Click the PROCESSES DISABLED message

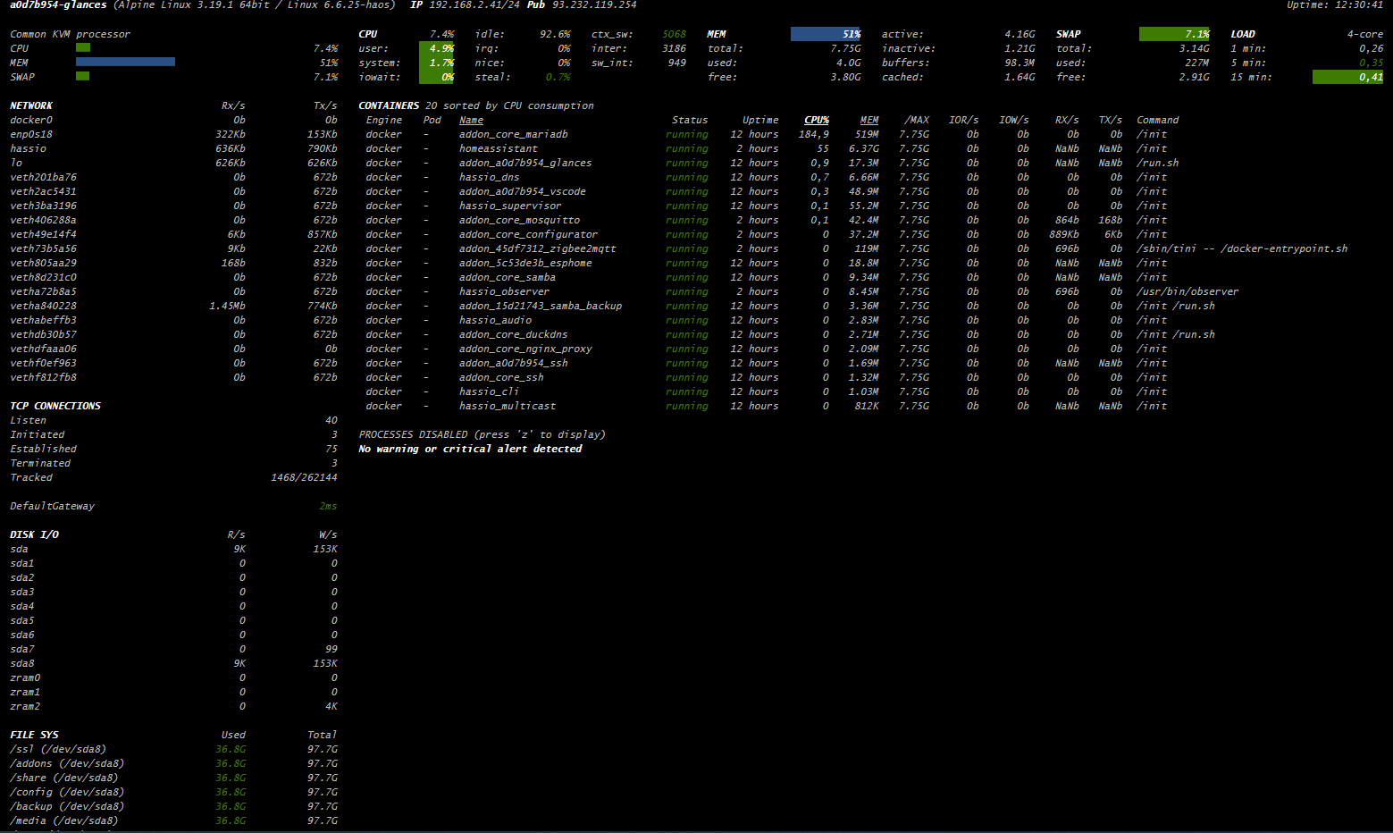click(482, 434)
